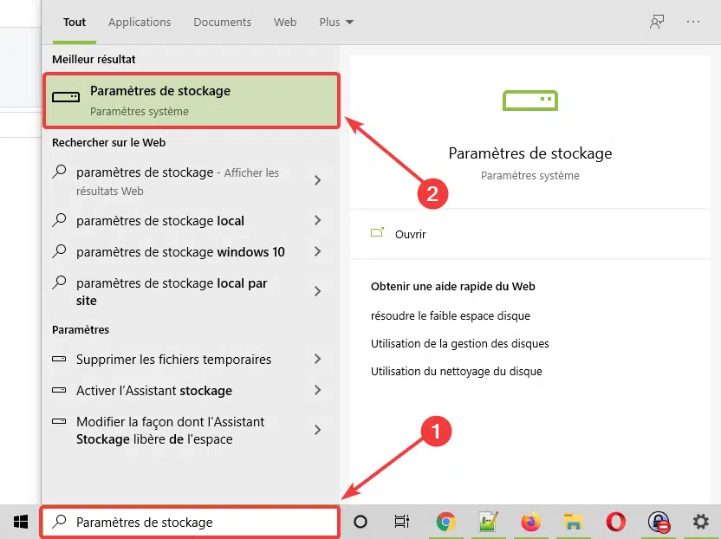Open File Explorer from the taskbar
This screenshot has height=539, width=721.
[x=573, y=522]
